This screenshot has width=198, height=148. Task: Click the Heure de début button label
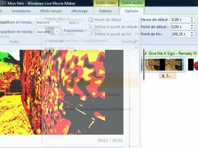click(108, 20)
